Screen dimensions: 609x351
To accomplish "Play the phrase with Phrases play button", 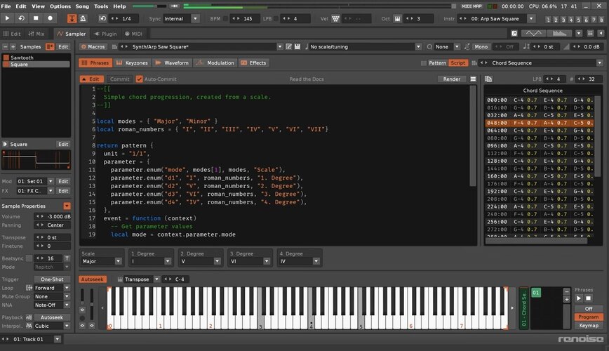I will (x=578, y=298).
